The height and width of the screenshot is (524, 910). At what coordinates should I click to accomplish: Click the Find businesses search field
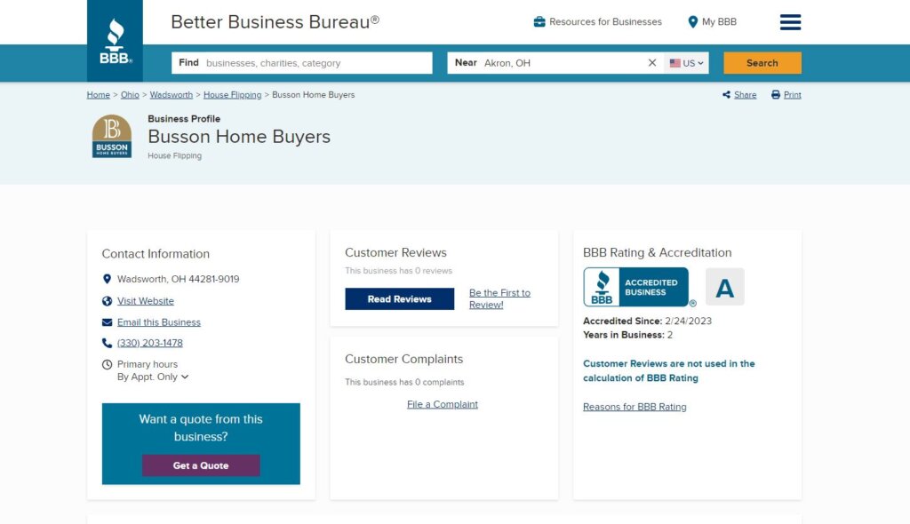point(302,63)
